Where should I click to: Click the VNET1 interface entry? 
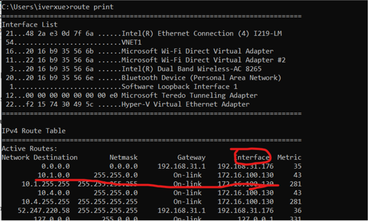point(73,43)
